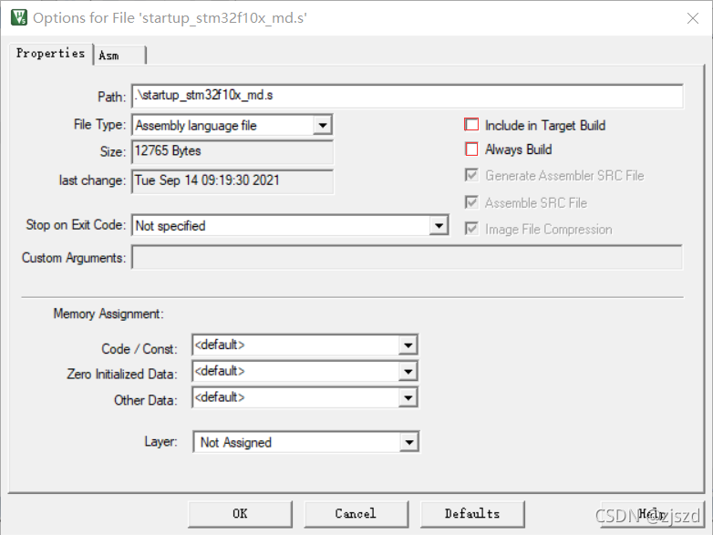Click the Cancel button
This screenshot has width=713, height=535.
pos(356,514)
